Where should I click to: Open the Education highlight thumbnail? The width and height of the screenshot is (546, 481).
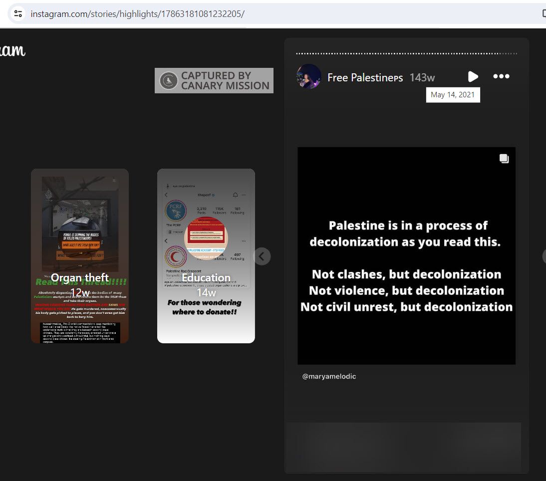pos(206,256)
